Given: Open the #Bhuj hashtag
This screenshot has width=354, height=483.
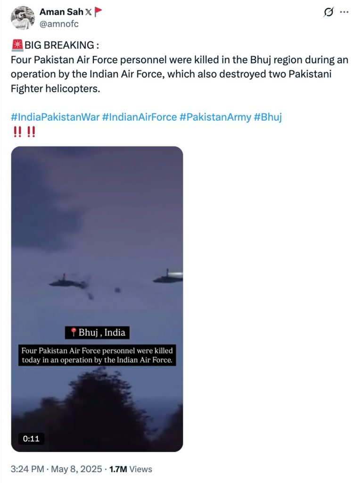Looking at the screenshot, I should pos(268,117).
